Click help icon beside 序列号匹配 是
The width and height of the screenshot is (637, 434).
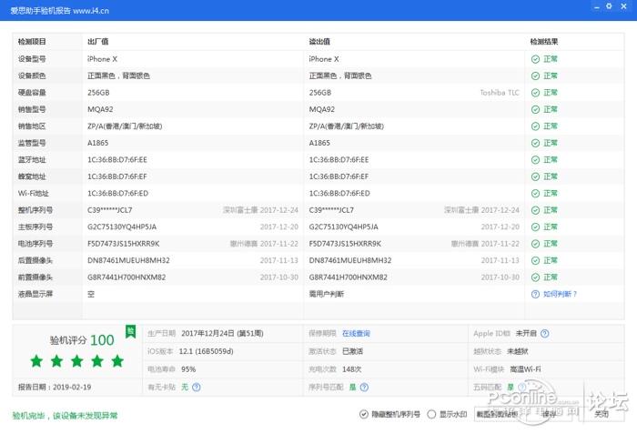click(x=364, y=388)
